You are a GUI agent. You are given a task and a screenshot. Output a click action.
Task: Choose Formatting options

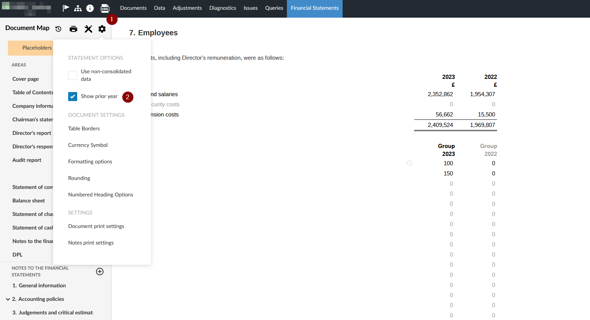90,162
